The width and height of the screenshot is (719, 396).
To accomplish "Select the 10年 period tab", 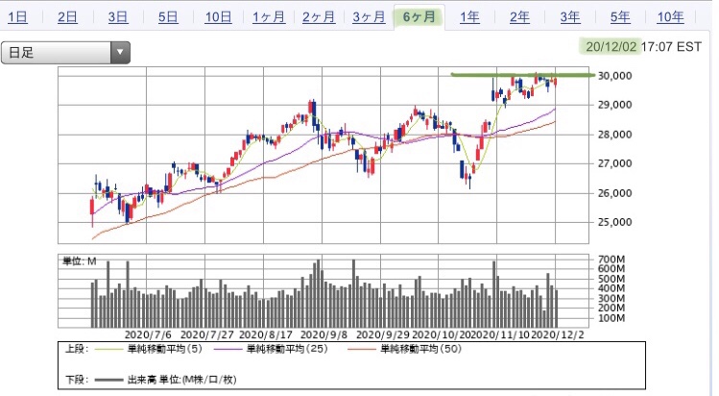I will [x=670, y=17].
